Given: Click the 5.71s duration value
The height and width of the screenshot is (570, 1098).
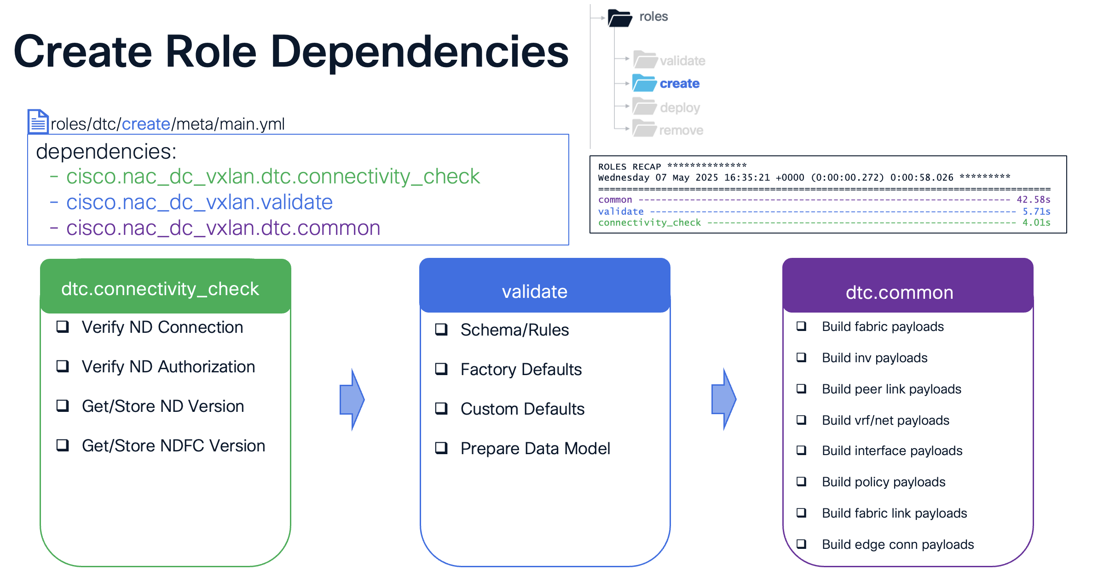Looking at the screenshot, I should point(1036,211).
